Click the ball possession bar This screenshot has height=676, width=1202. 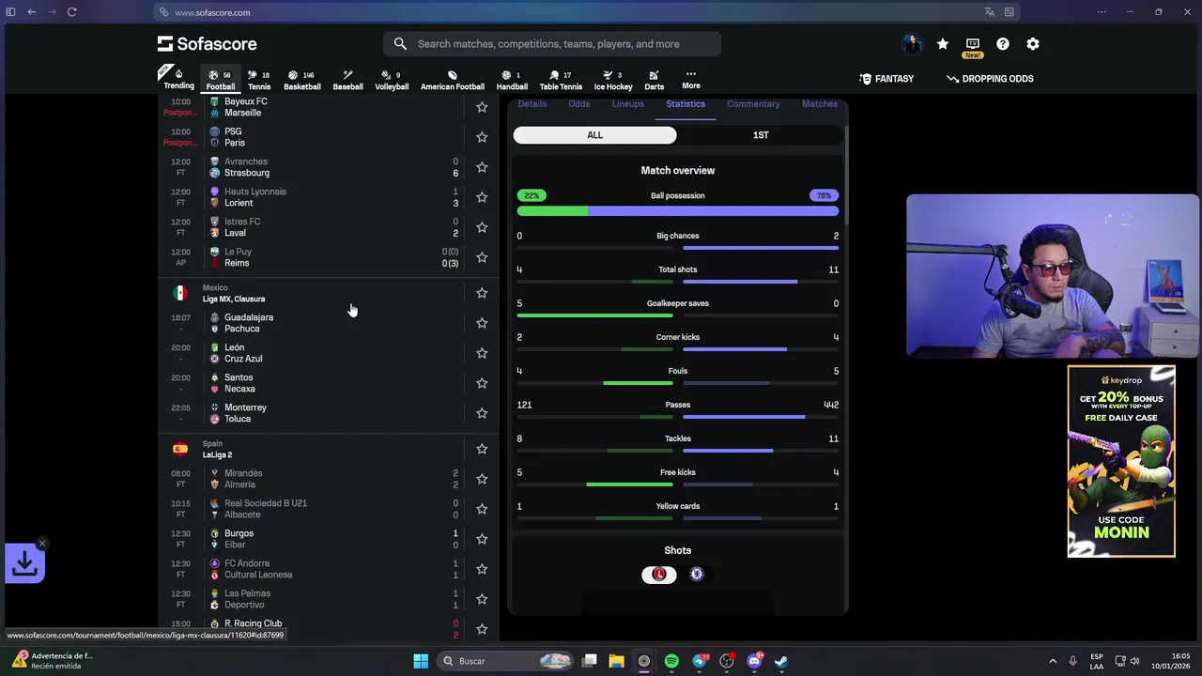coord(677,211)
